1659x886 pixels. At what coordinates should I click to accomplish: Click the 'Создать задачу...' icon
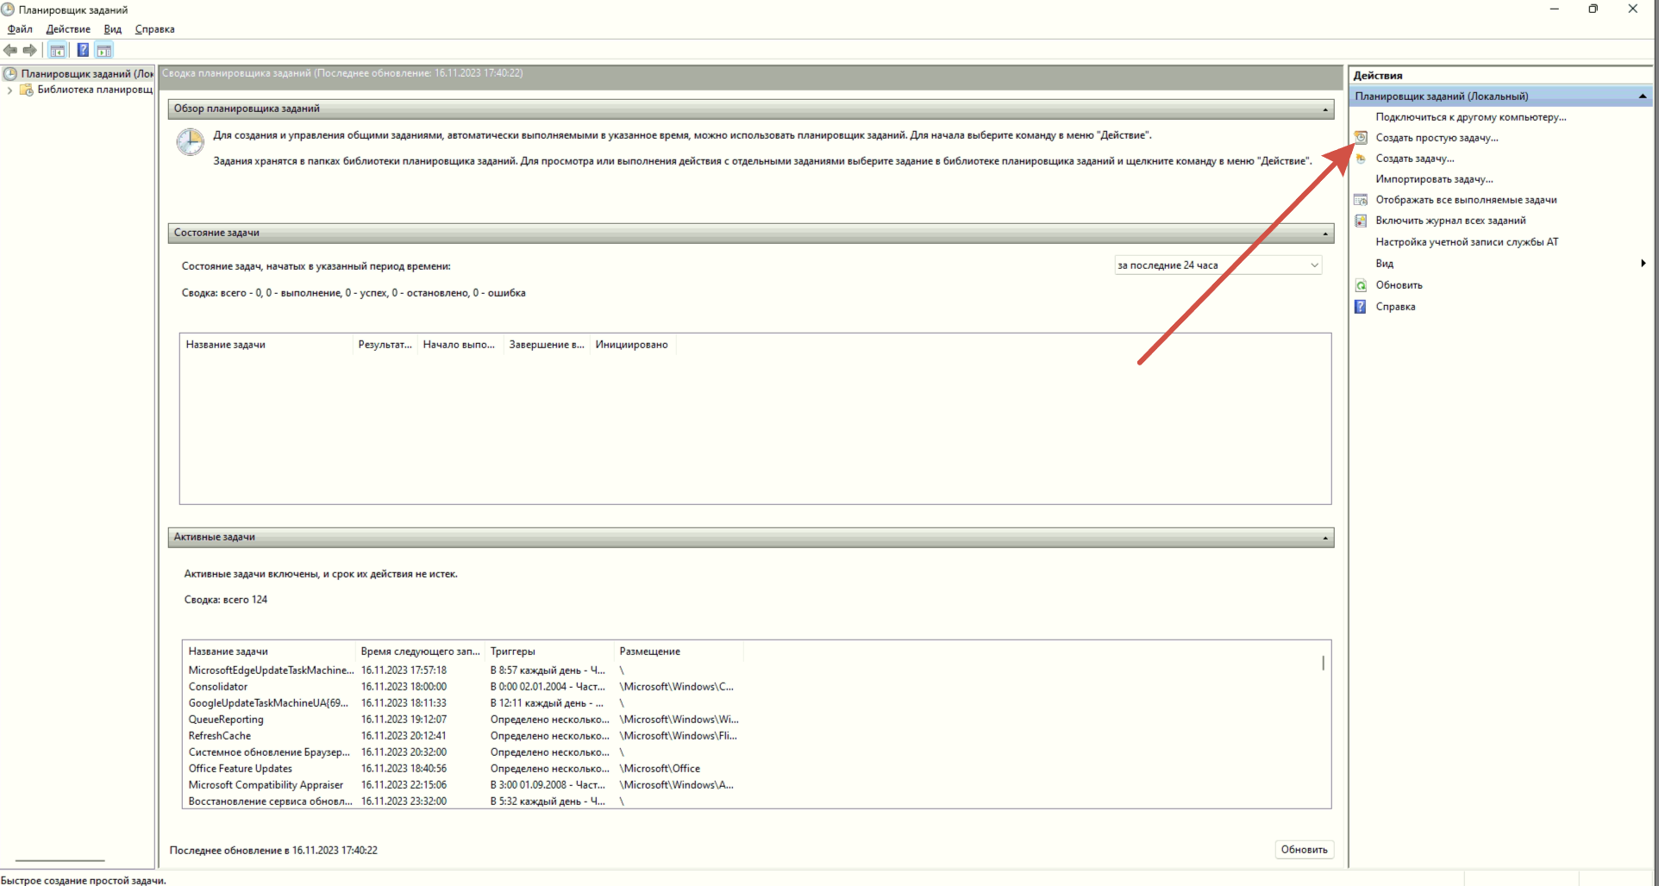coord(1361,159)
